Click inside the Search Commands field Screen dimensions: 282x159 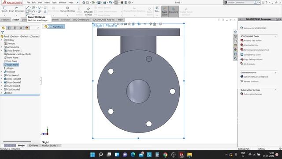[x=241, y=3]
